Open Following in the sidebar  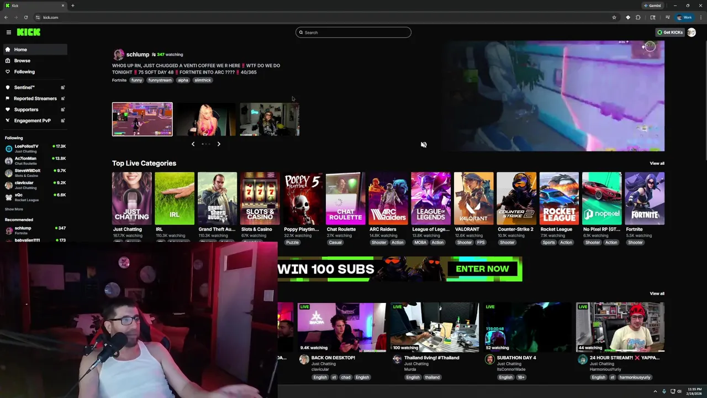click(x=34, y=72)
